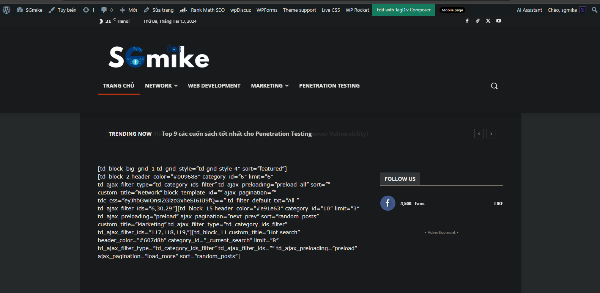This screenshot has width=600, height=293.
Task: Open YouTube icon in top bar
Action: [x=499, y=21]
